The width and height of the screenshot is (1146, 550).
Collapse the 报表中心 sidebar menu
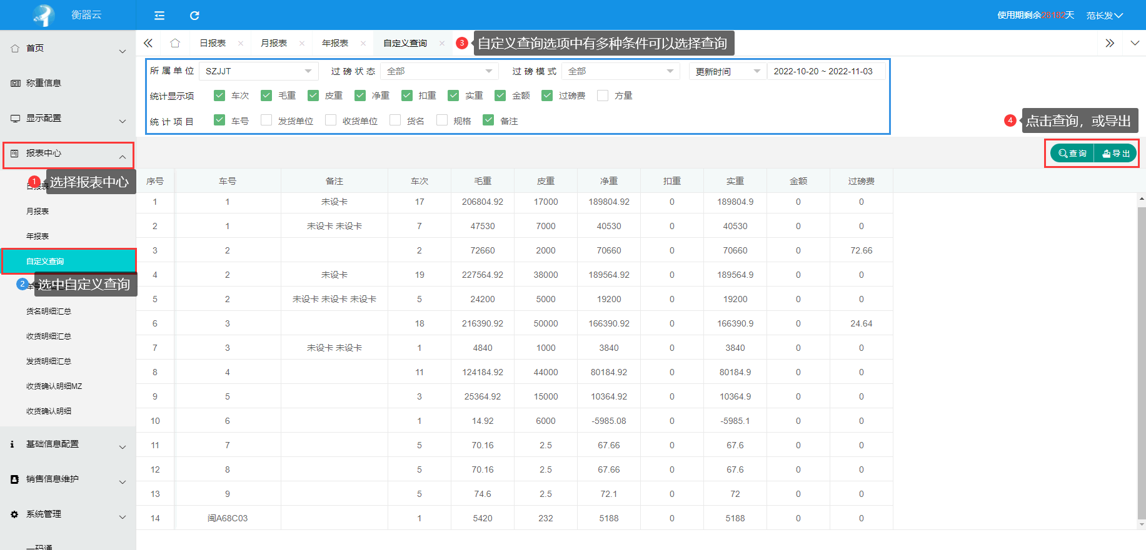click(123, 157)
